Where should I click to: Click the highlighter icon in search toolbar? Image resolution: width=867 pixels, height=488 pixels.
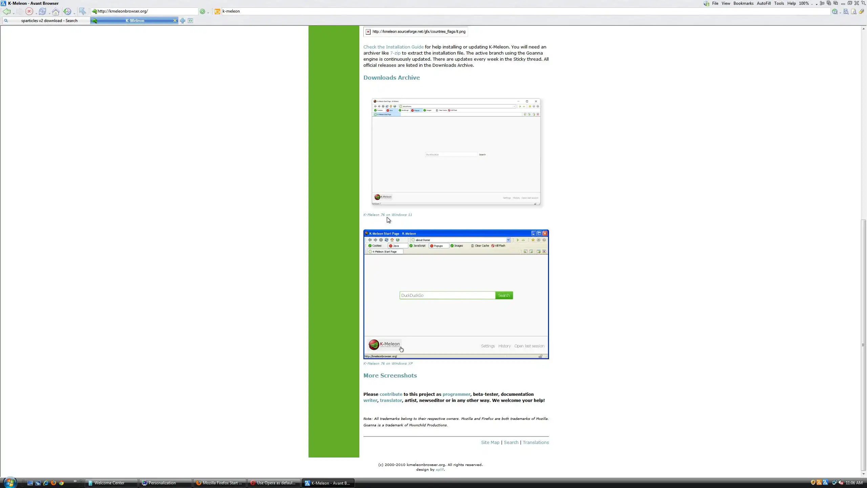[861, 12]
